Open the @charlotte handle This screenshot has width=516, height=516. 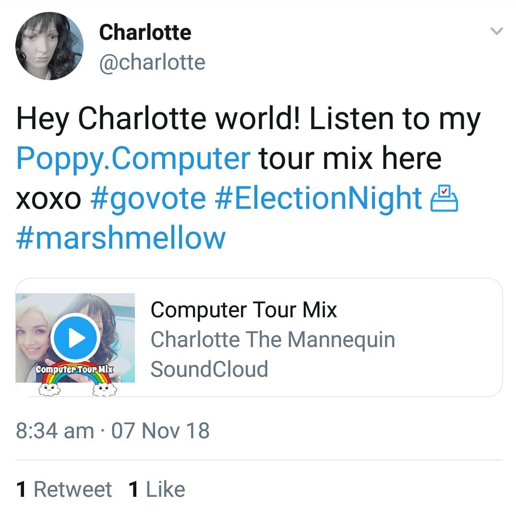[152, 62]
